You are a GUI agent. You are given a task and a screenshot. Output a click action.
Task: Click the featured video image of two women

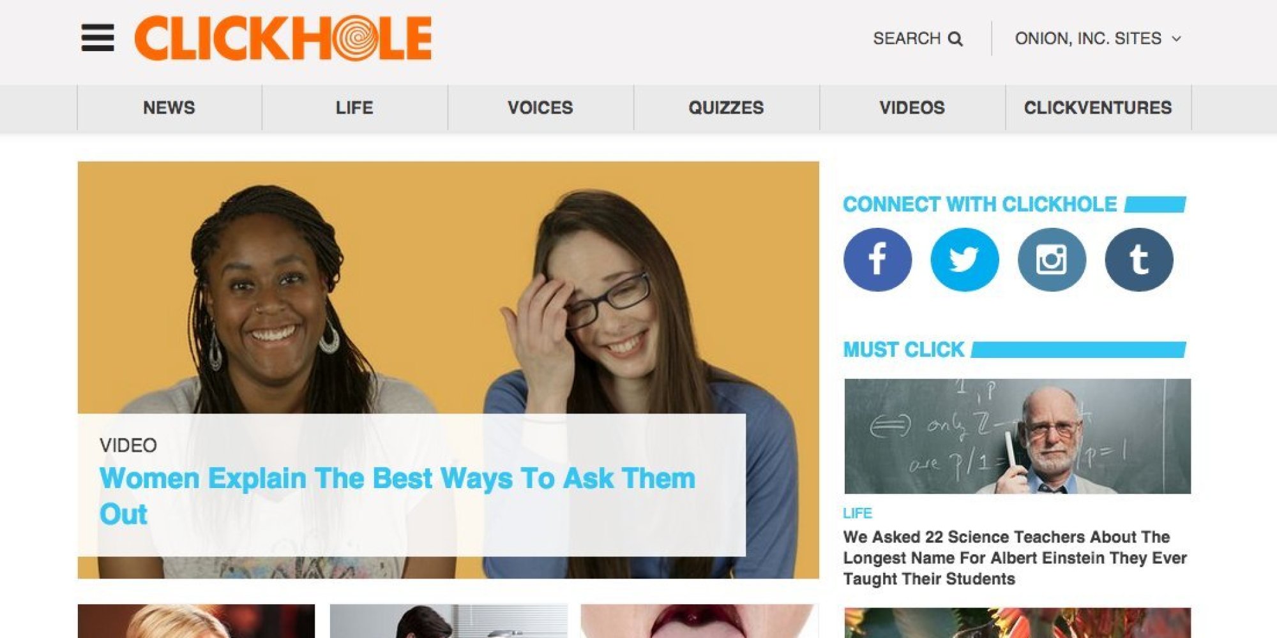(448, 287)
